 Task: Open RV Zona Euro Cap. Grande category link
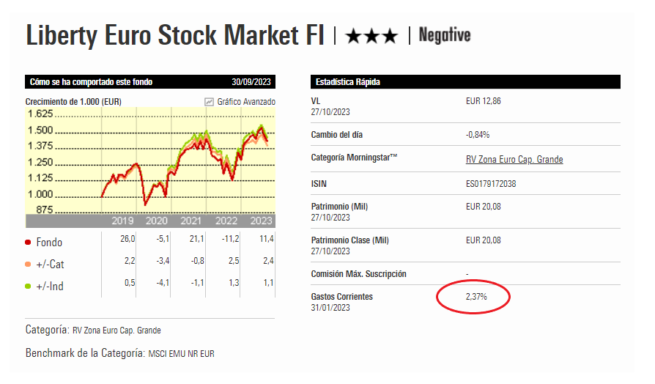(x=514, y=159)
